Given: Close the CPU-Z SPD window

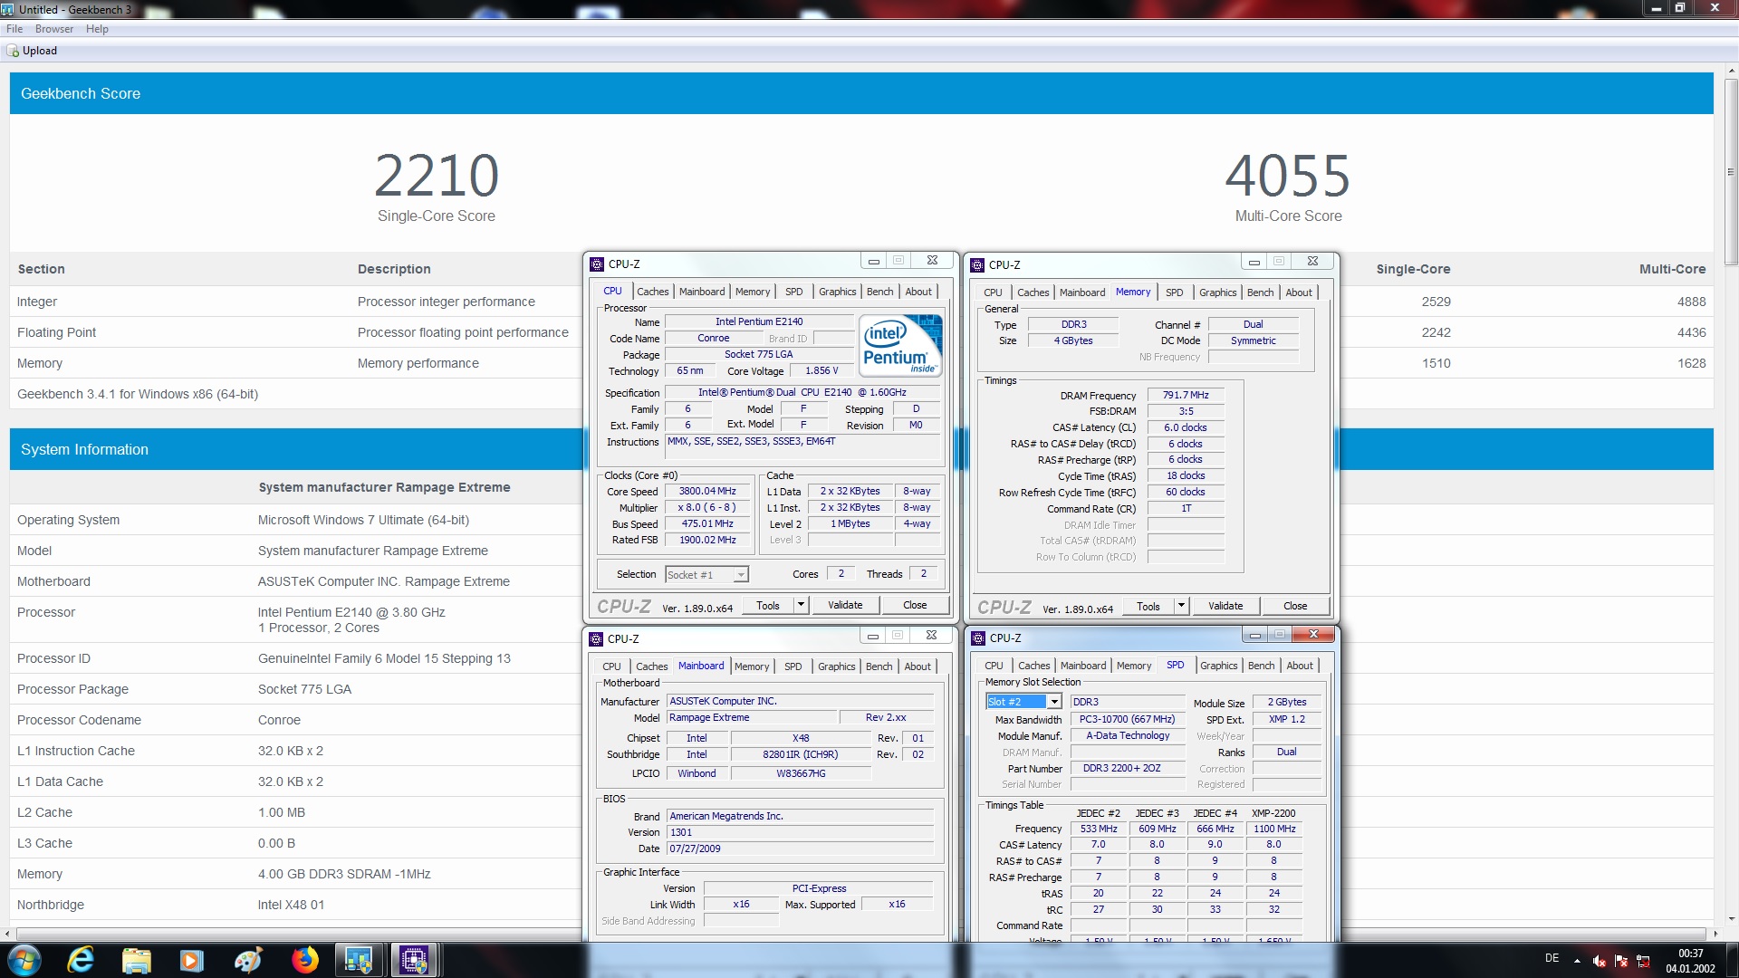Looking at the screenshot, I should click(x=1313, y=635).
